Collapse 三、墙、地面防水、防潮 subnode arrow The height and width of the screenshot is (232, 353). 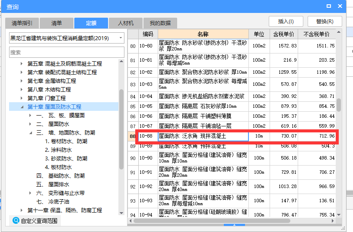point(30,133)
